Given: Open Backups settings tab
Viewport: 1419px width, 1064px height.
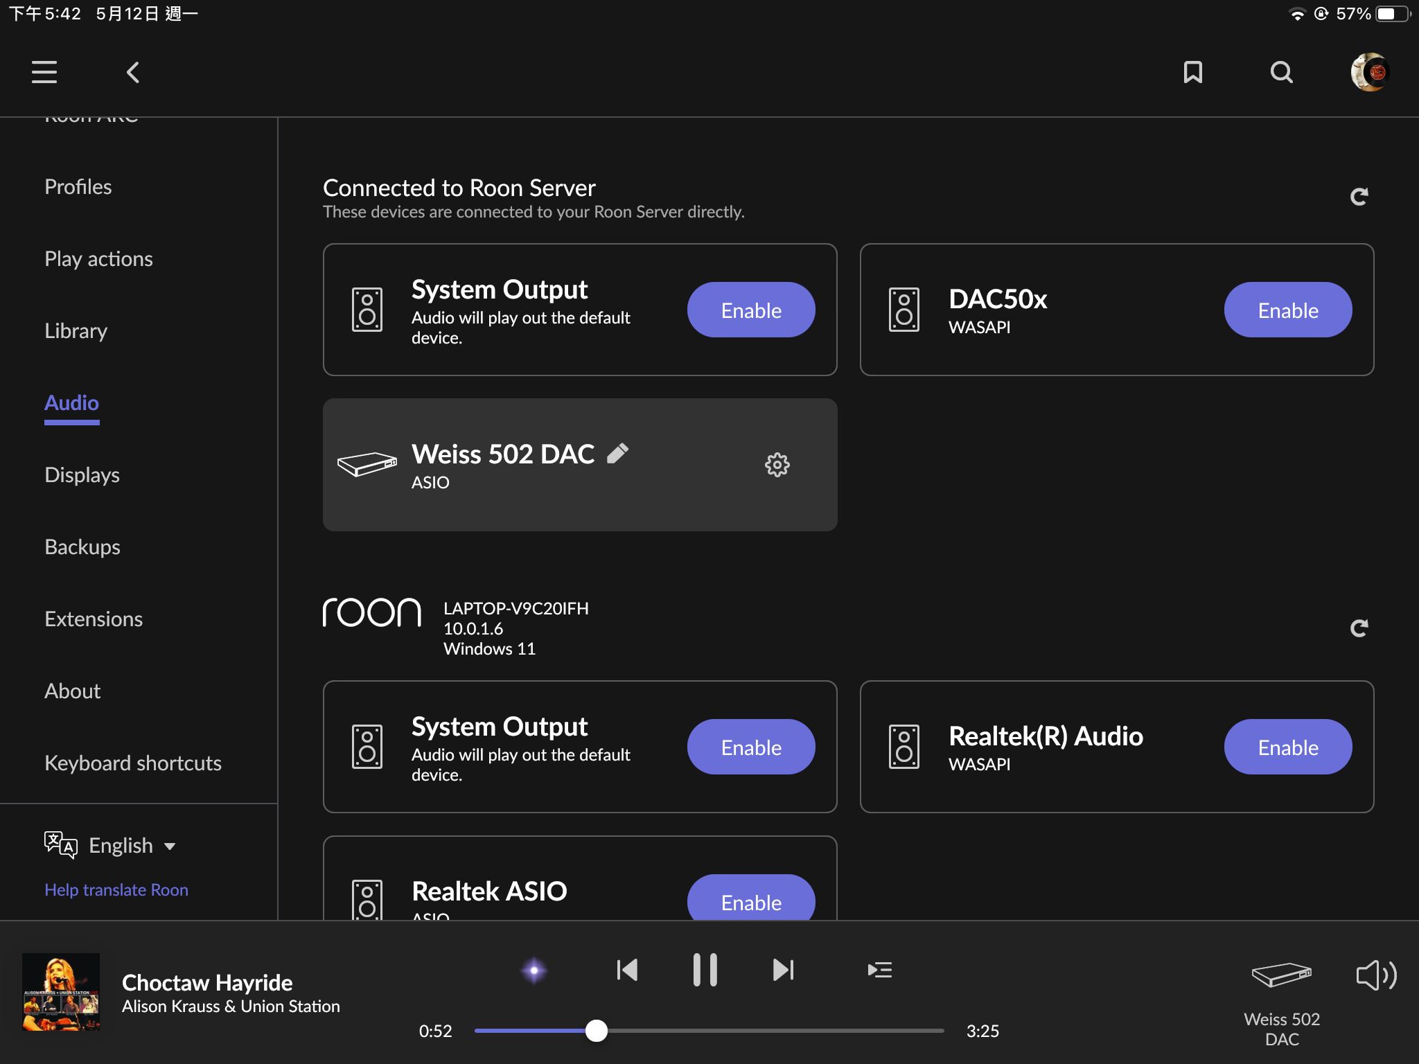Looking at the screenshot, I should 82,547.
